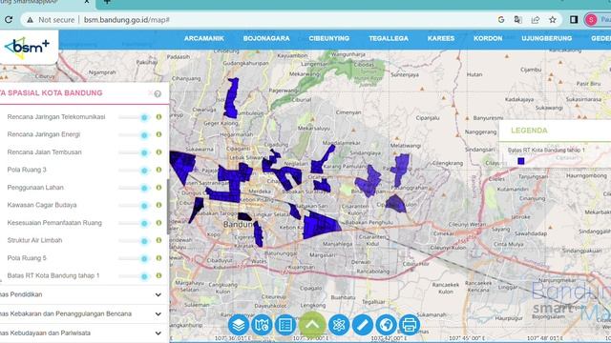
Task: Collapse the bottom toolbar with green chevron
Action: click(x=312, y=324)
